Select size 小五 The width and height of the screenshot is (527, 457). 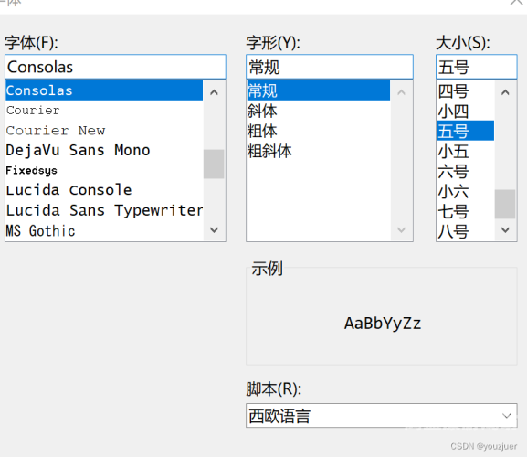coord(466,151)
